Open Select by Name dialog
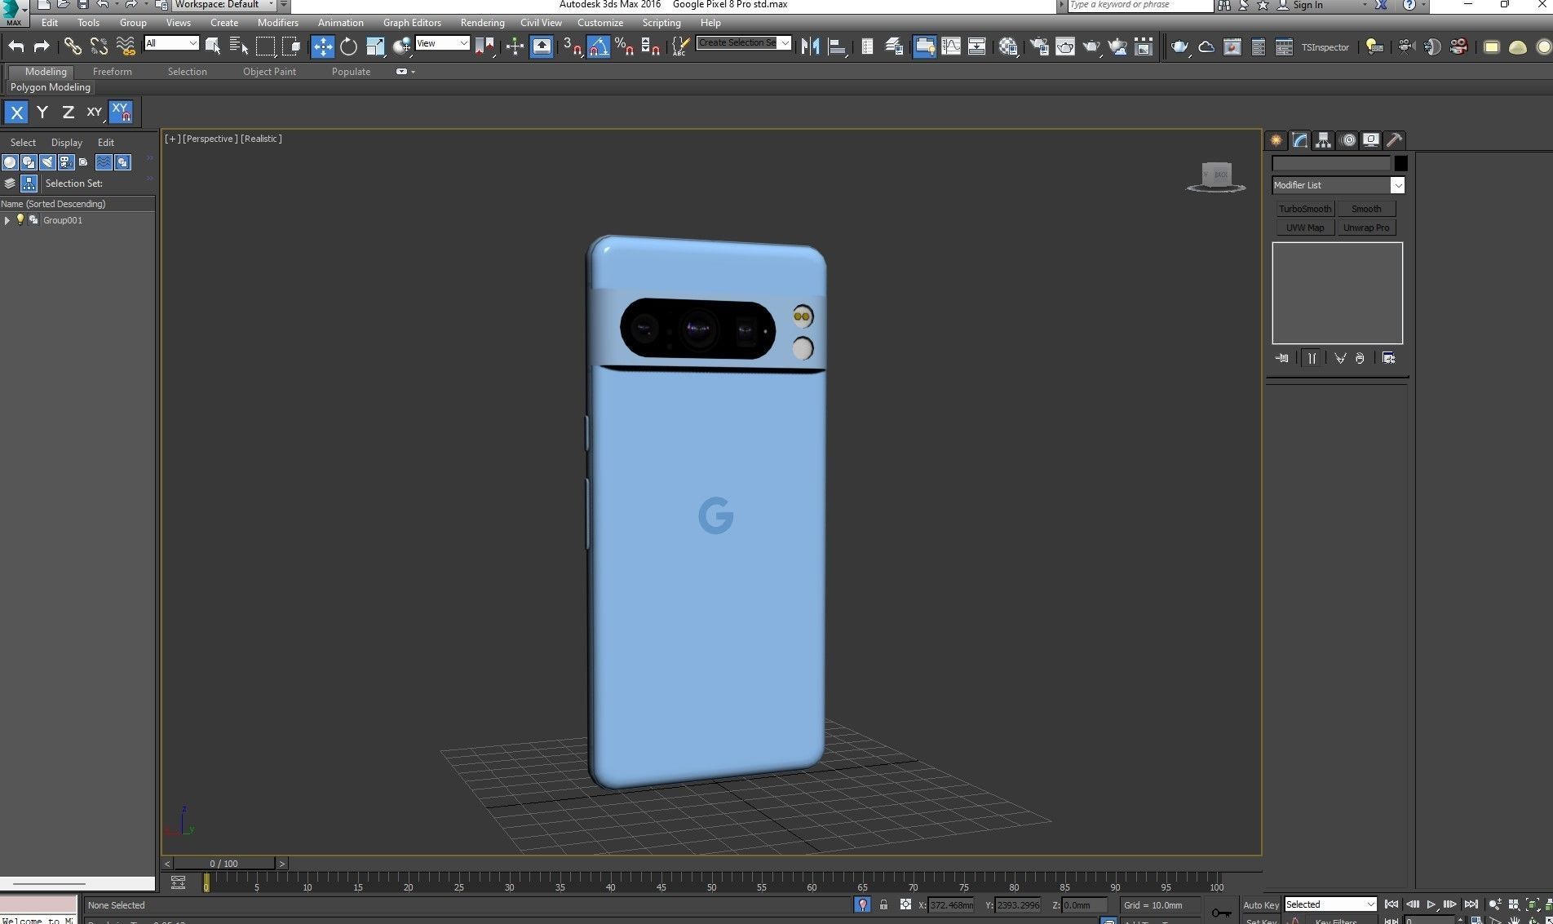 coord(239,46)
